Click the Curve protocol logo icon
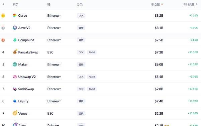Screen dimensions: 201x126 point(15,15)
